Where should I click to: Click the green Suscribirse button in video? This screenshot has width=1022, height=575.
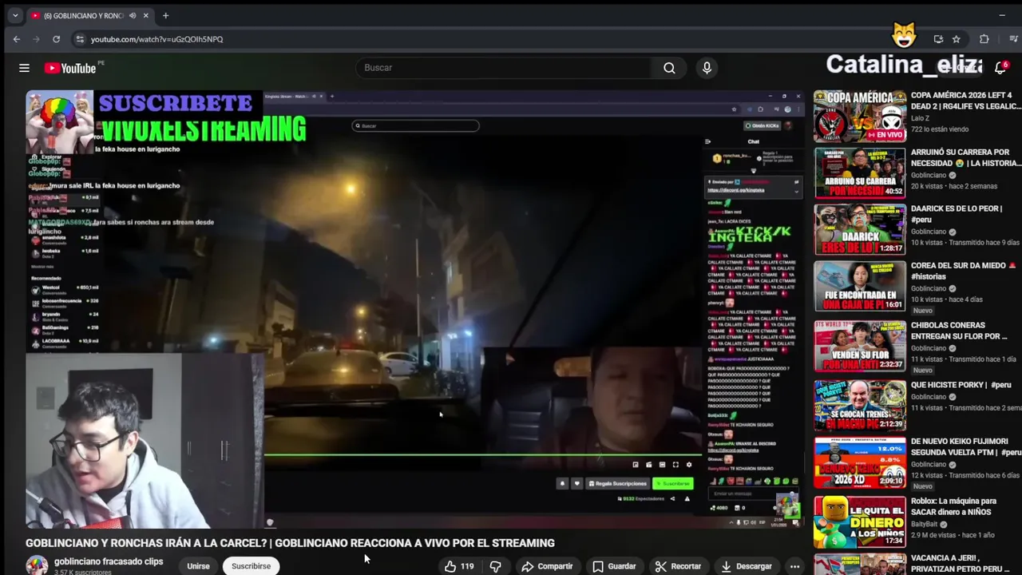coord(673,483)
